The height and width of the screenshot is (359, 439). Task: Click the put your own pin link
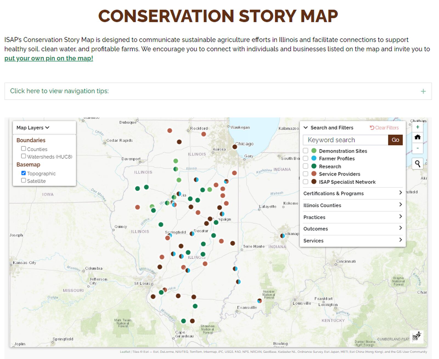[49, 58]
